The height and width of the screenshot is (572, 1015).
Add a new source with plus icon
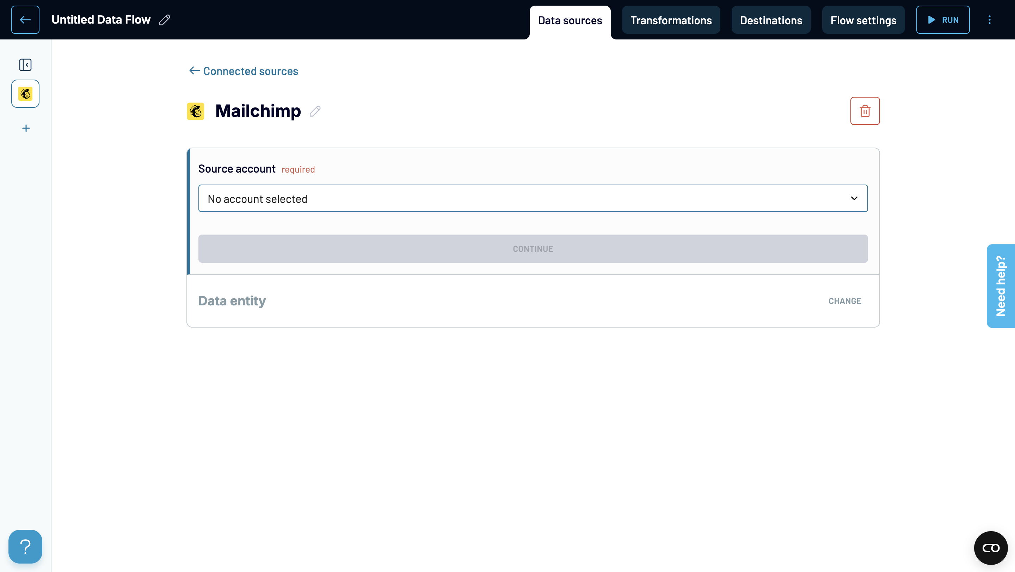[x=26, y=128]
